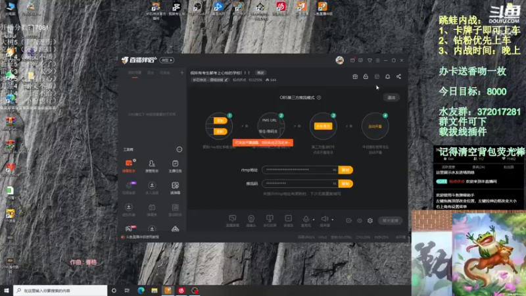Expand the speaker options arrow
Screen dimensions: 526x296
(x=333, y=220)
